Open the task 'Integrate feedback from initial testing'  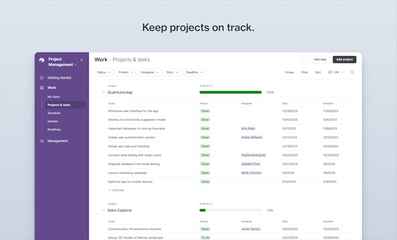(134, 164)
